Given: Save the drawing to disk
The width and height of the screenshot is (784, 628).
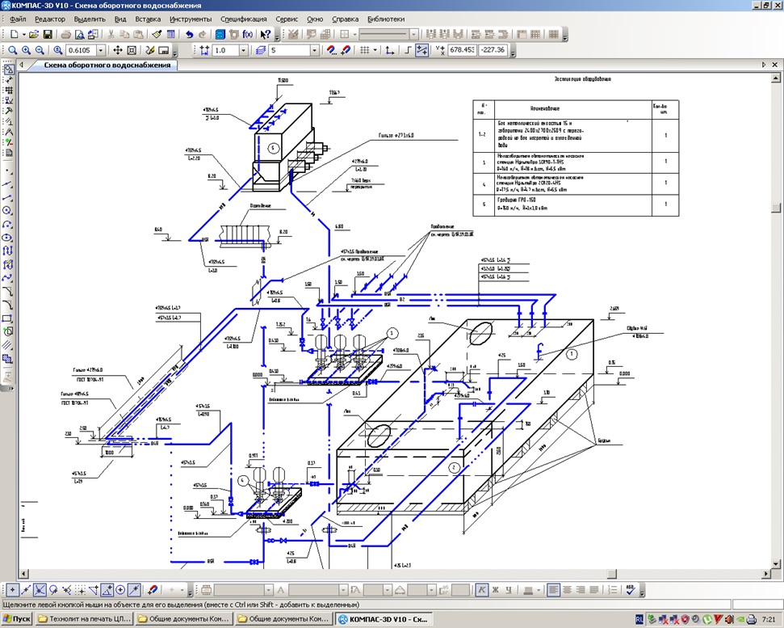Looking at the screenshot, I should click(x=48, y=35).
